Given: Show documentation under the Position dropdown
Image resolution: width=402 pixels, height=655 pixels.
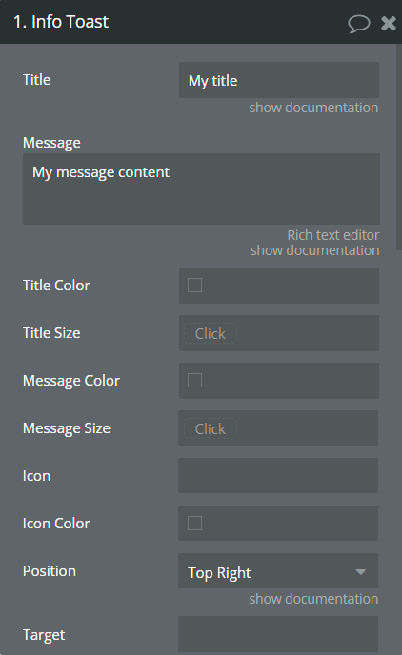Looking at the screenshot, I should [313, 599].
